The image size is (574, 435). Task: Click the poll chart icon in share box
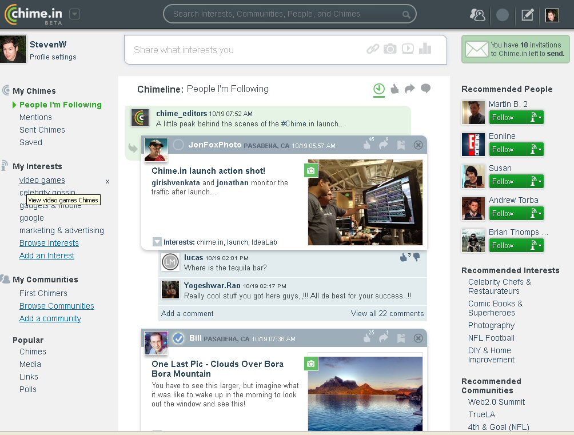tap(425, 49)
